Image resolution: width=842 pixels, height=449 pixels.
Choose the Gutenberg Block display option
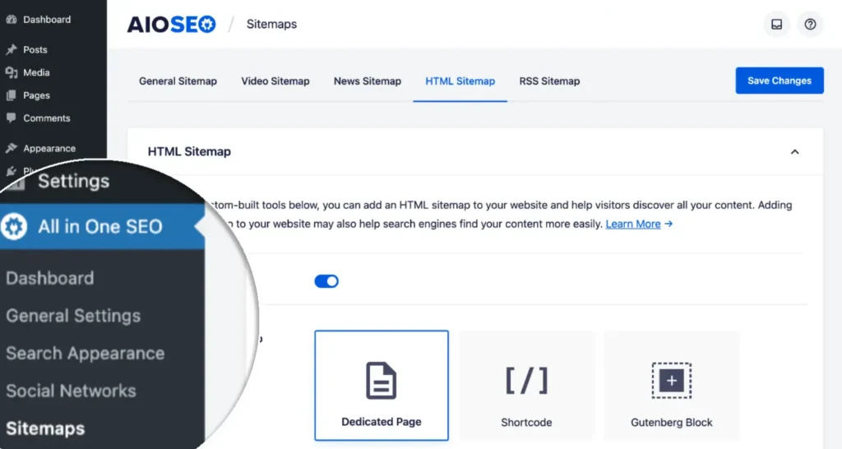671,386
